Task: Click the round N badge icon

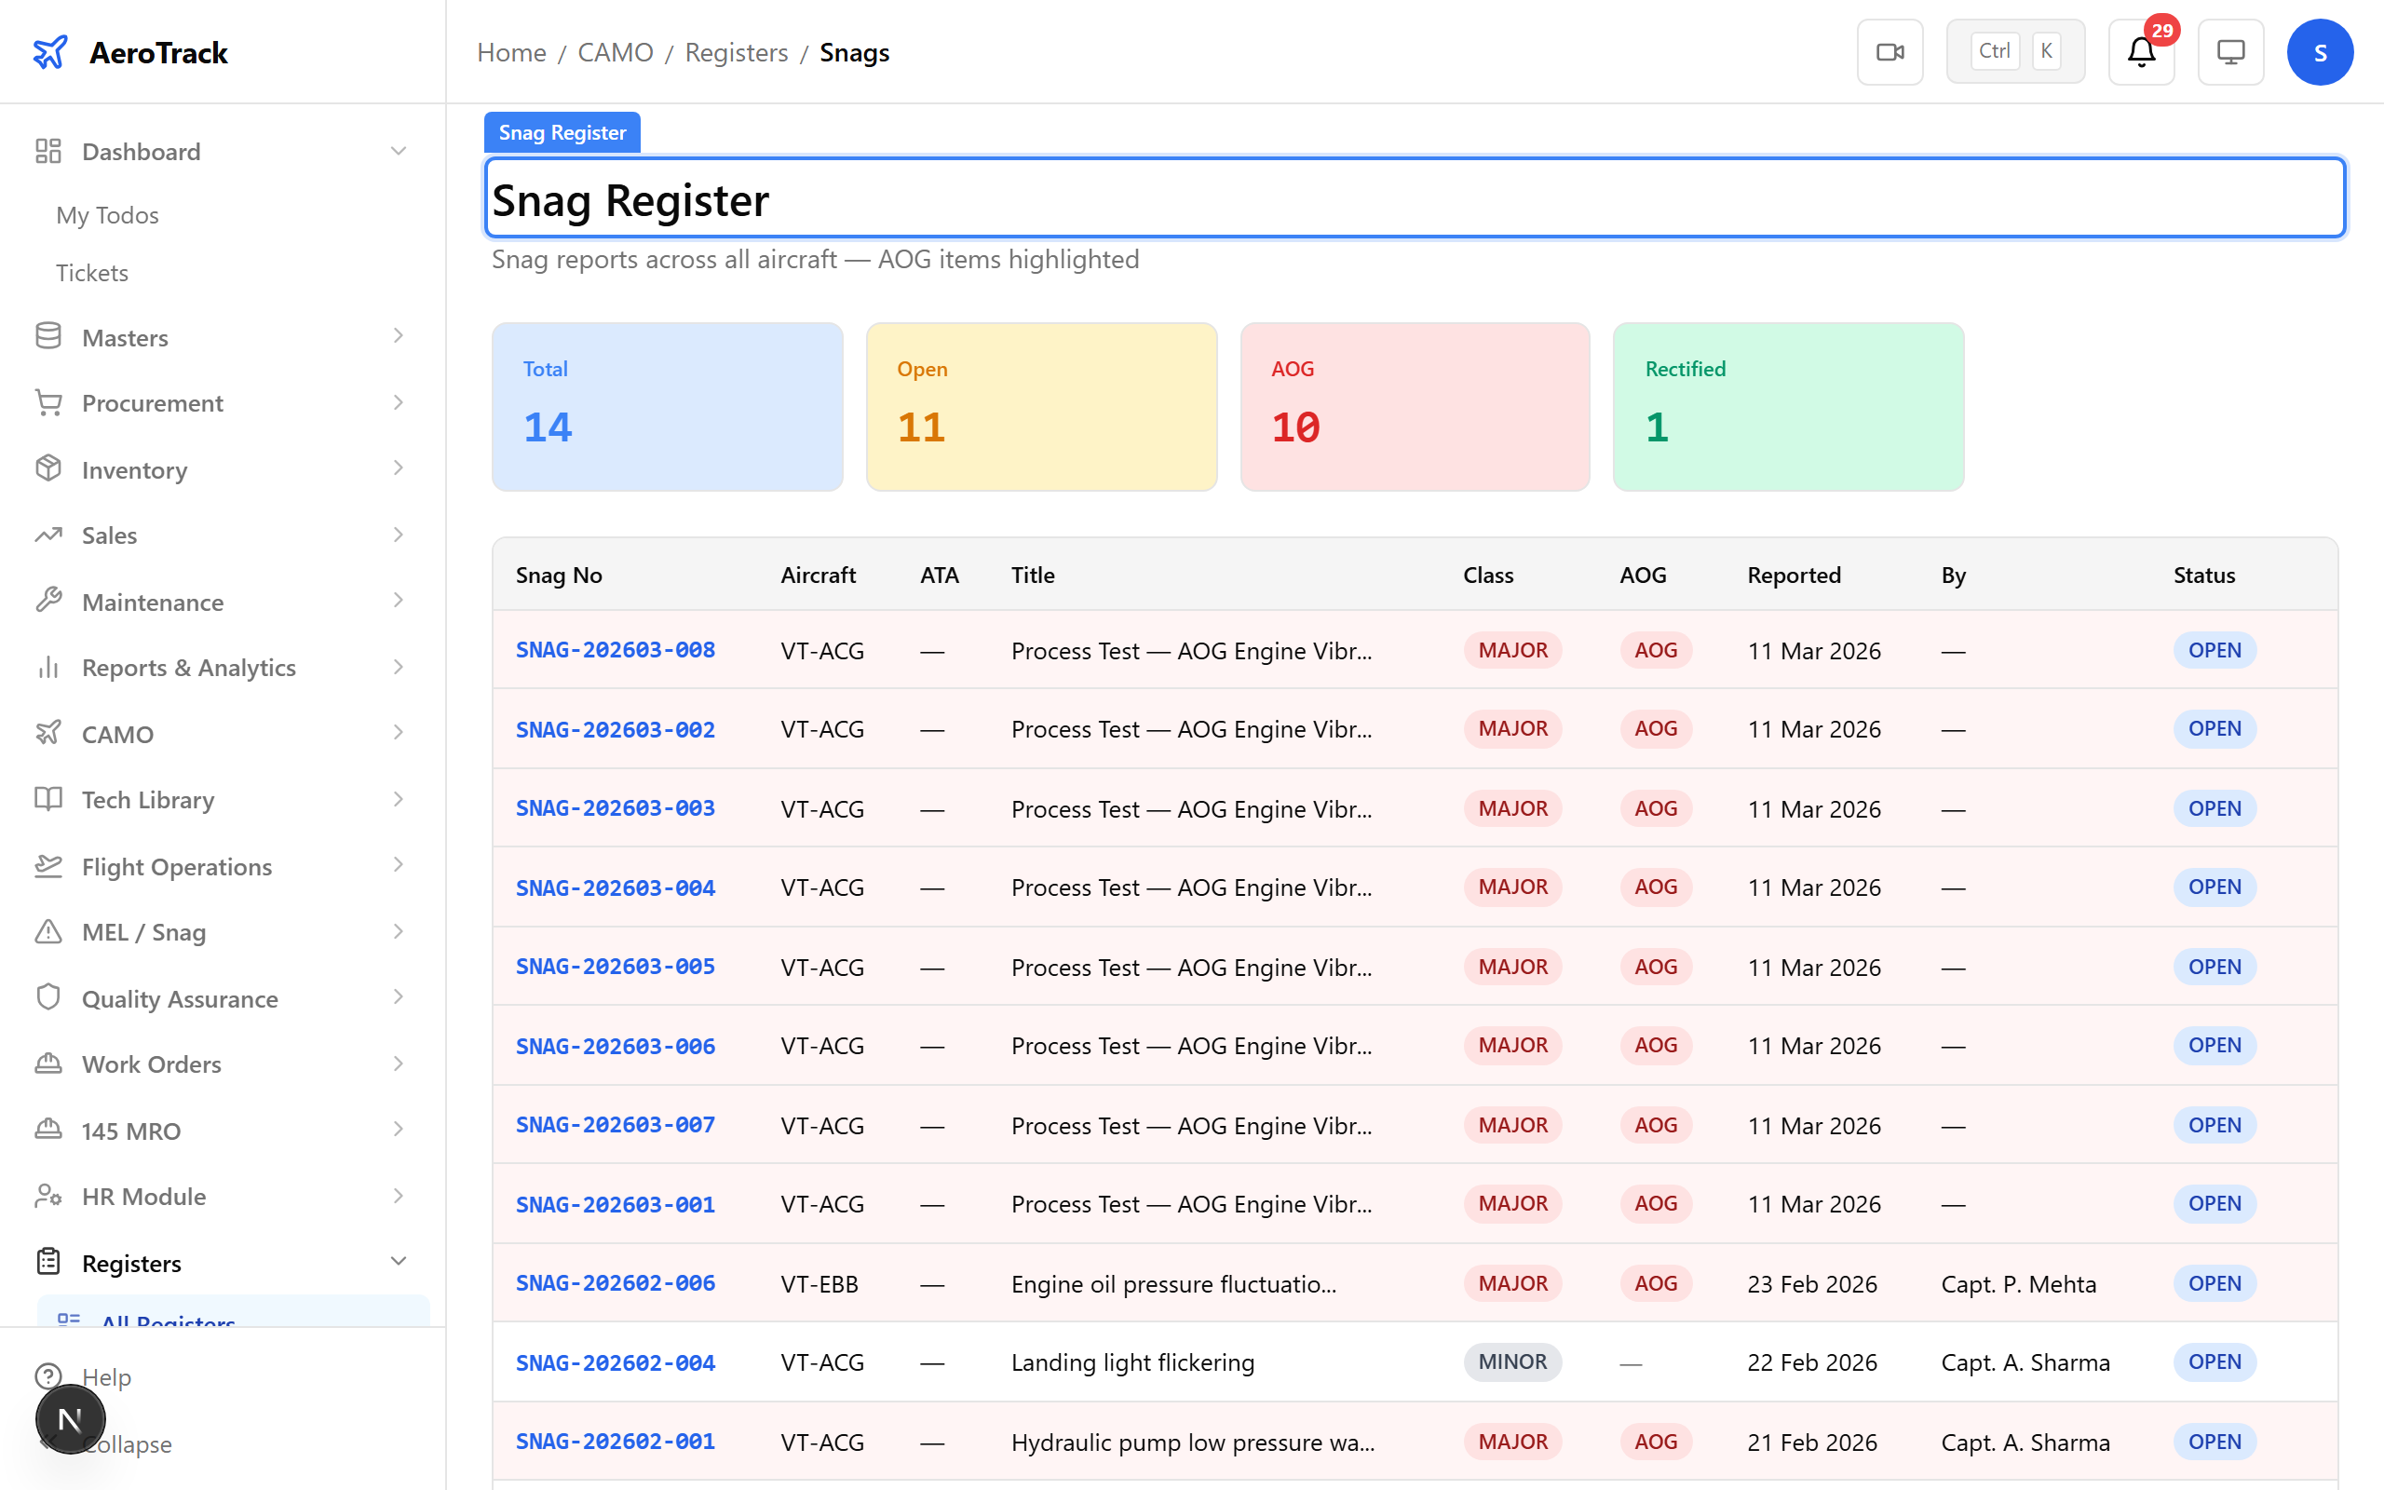Action: pos(70,1419)
